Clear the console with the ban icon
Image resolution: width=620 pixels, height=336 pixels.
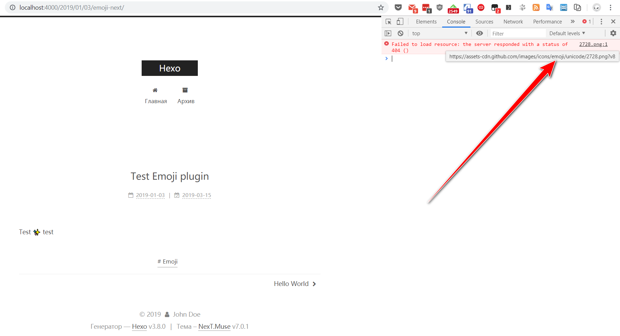pyautogui.click(x=400, y=33)
